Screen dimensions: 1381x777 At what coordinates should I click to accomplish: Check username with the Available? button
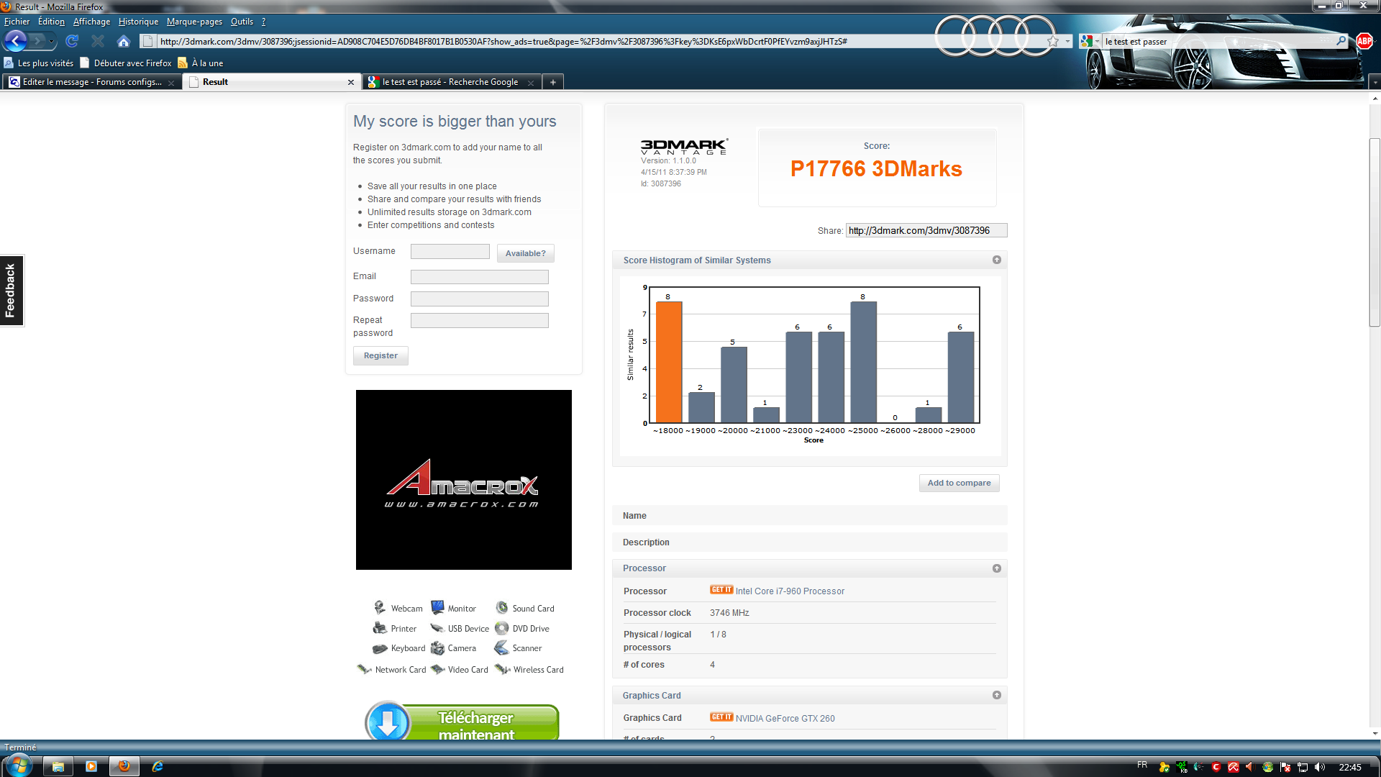click(525, 253)
